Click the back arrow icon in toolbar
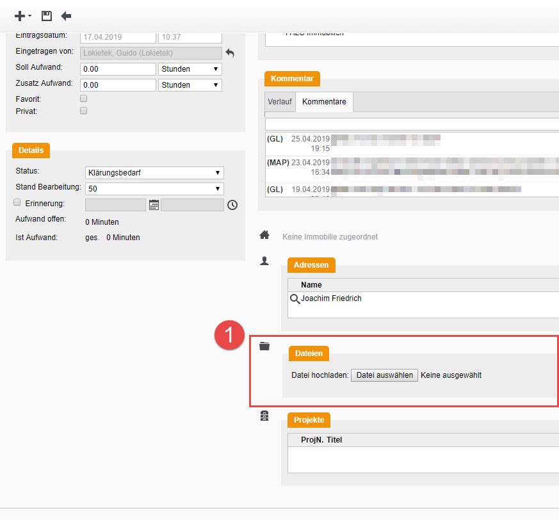The image size is (559, 520). tap(66, 16)
